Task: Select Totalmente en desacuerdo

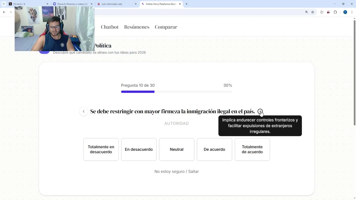Action: click(101, 149)
